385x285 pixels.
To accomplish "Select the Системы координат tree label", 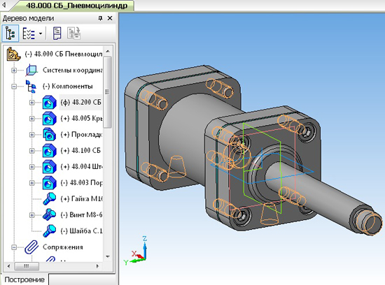I will coord(72,70).
